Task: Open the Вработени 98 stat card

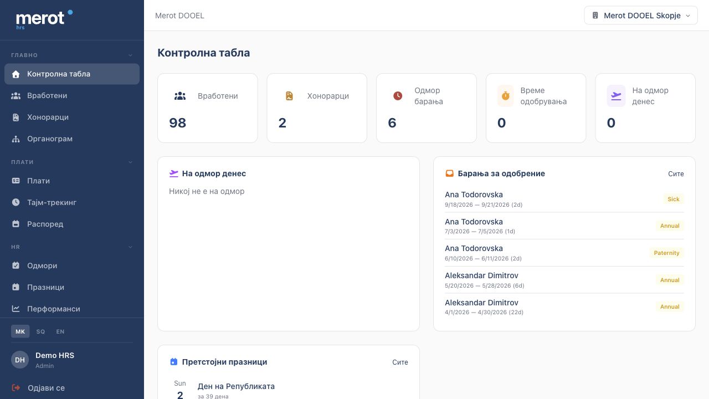Action: (x=208, y=108)
